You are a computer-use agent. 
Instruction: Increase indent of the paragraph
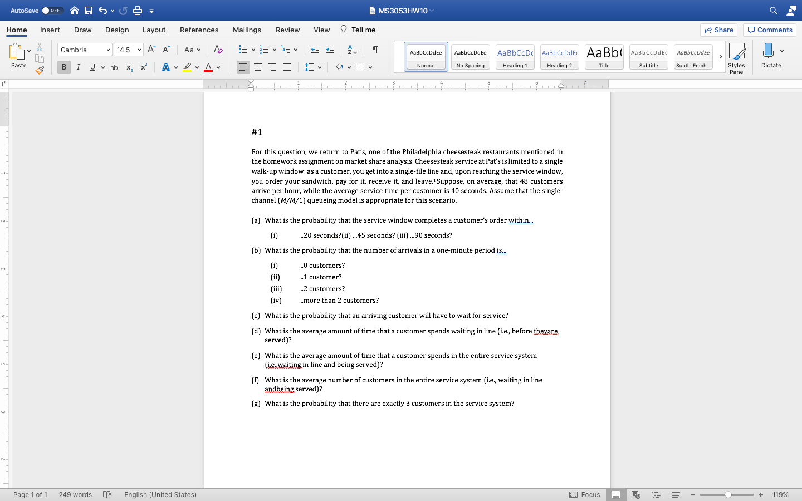330,50
